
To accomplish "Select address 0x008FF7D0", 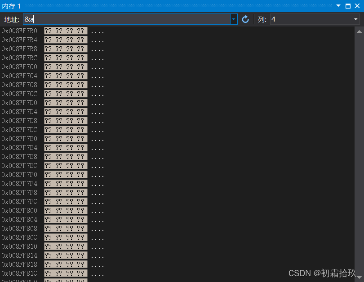I will pos(19,103).
